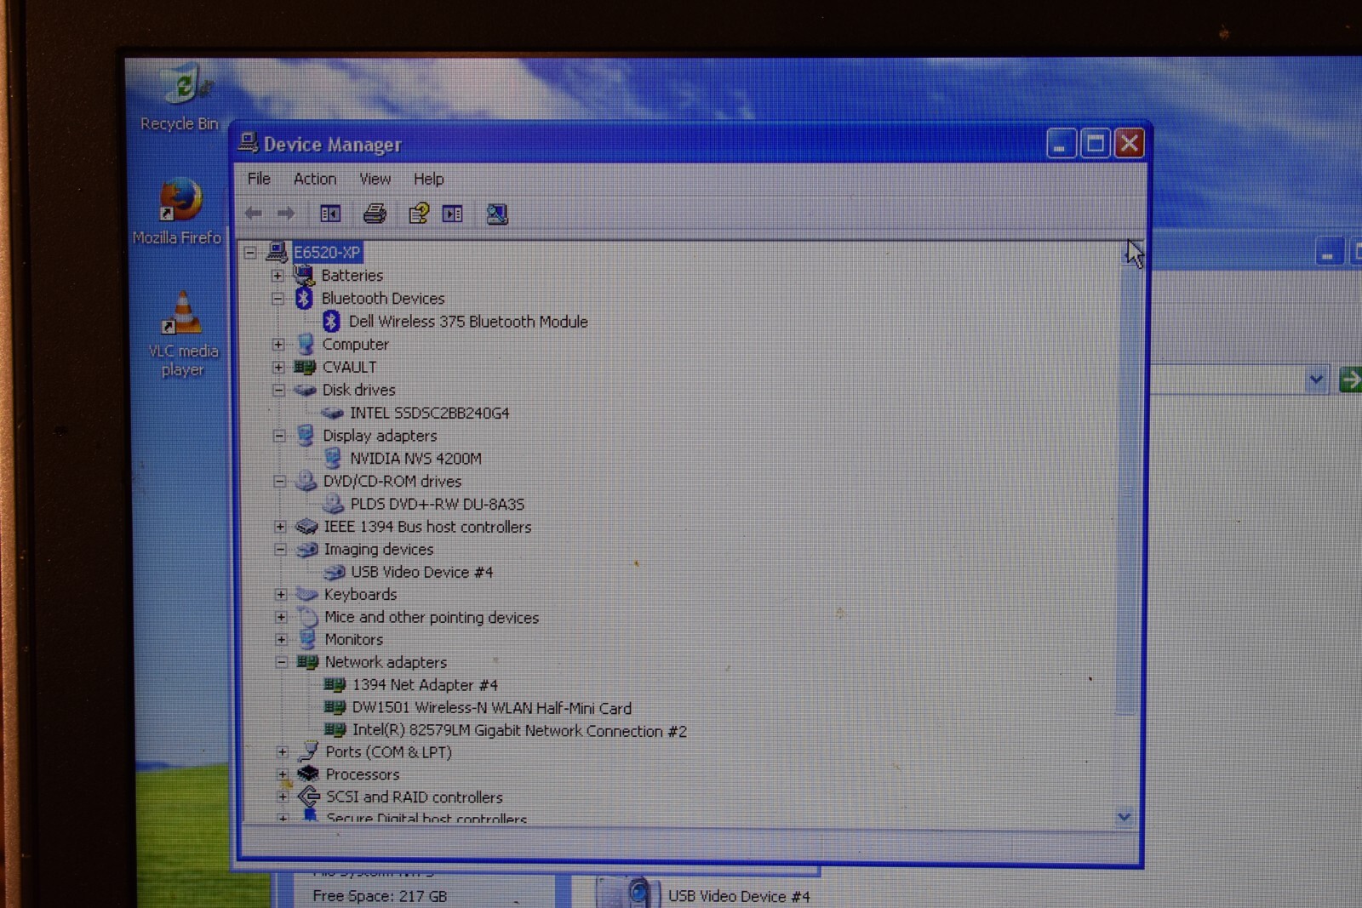Expand the Keyboards node
This screenshot has width=1362, height=908.
(x=281, y=594)
